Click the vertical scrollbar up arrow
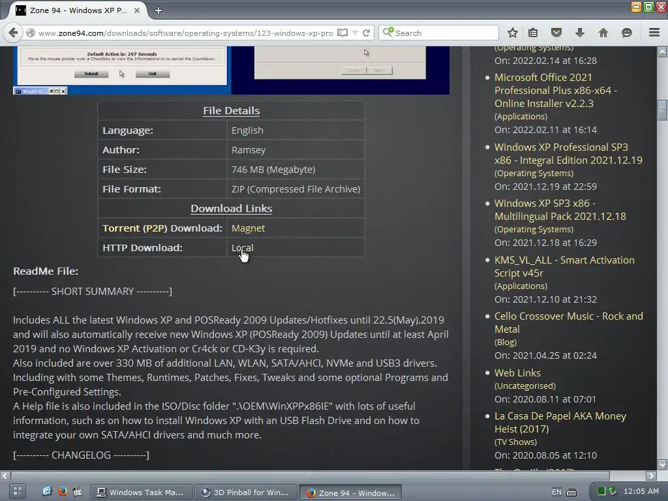Viewport: 668px width, 501px height. tap(662, 52)
